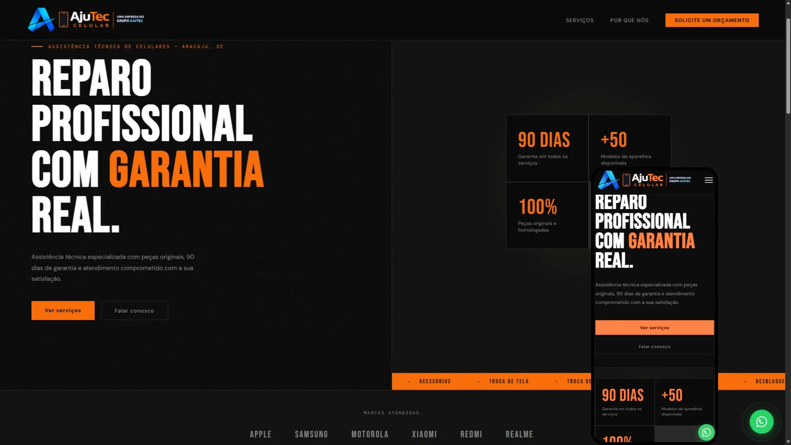Image resolution: width=791 pixels, height=445 pixels.
Task: Click the floating green WhatsApp chat icon
Action: 761,421
